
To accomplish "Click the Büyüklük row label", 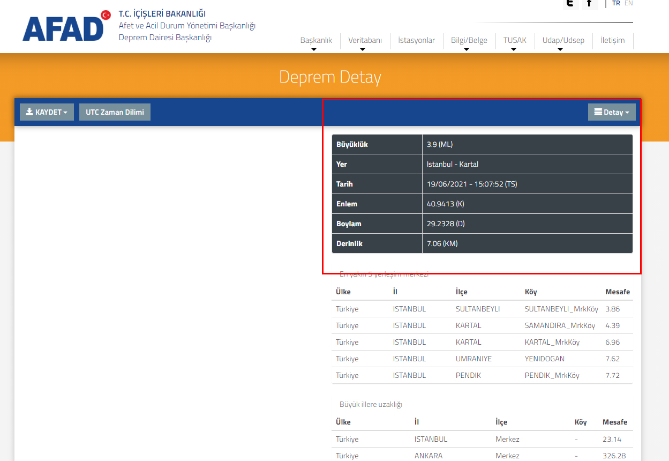I will tap(352, 144).
